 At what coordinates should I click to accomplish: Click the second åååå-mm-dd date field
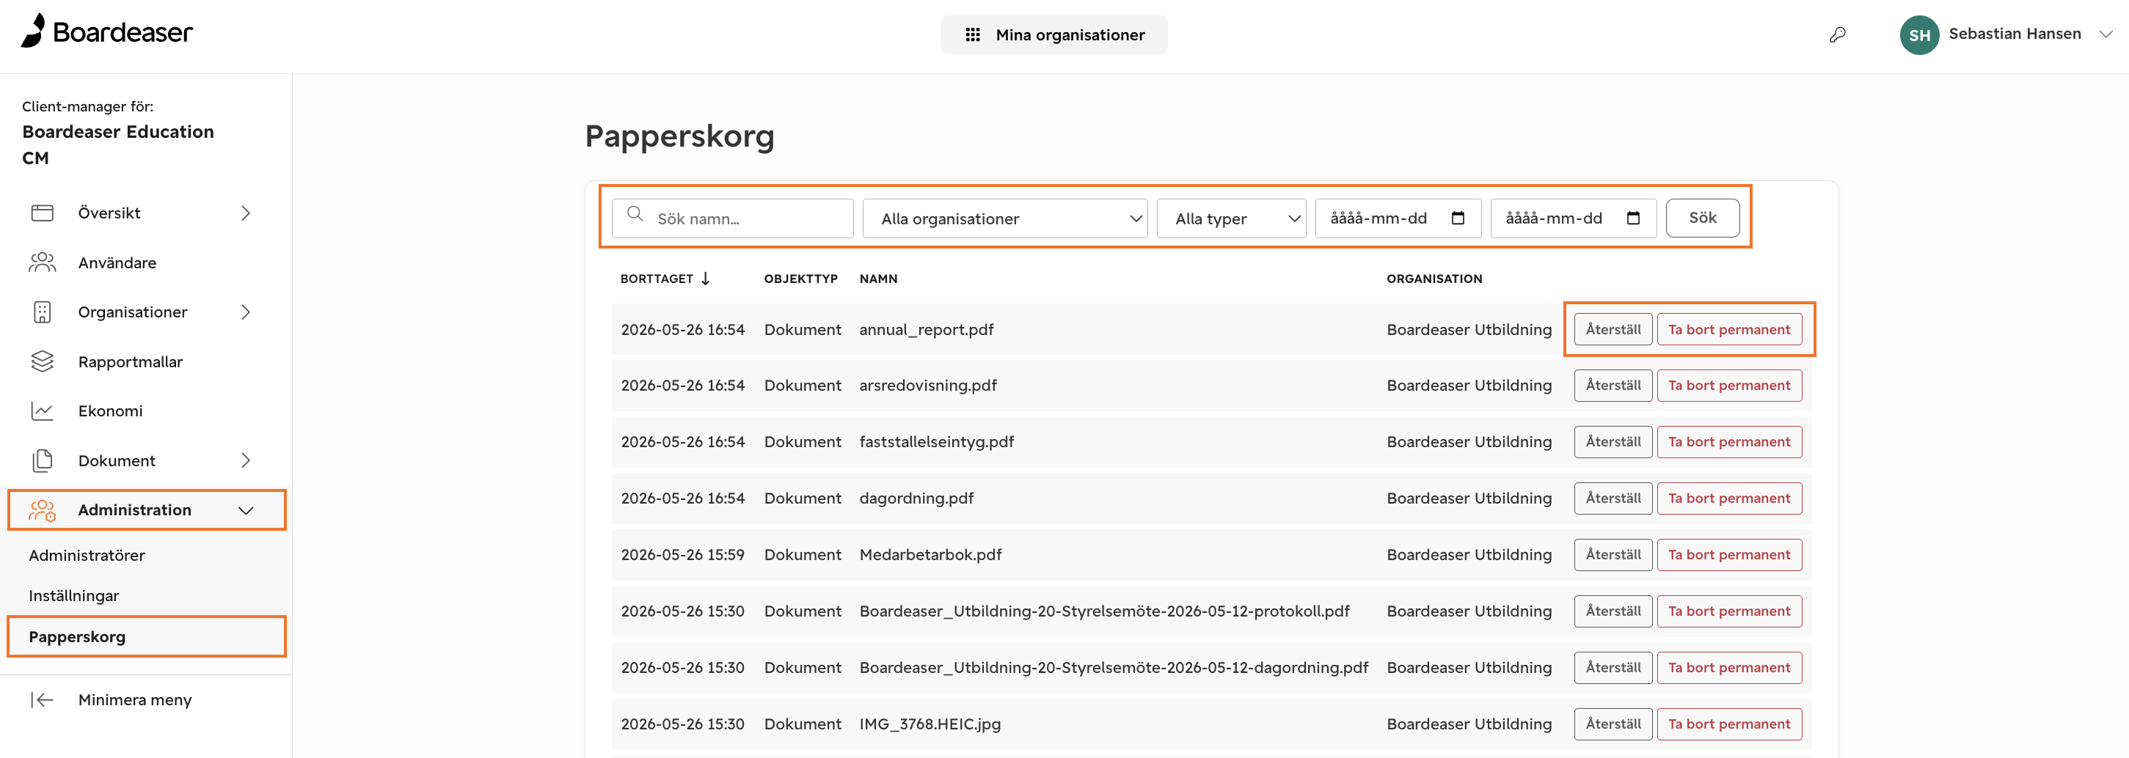[x=1573, y=218]
